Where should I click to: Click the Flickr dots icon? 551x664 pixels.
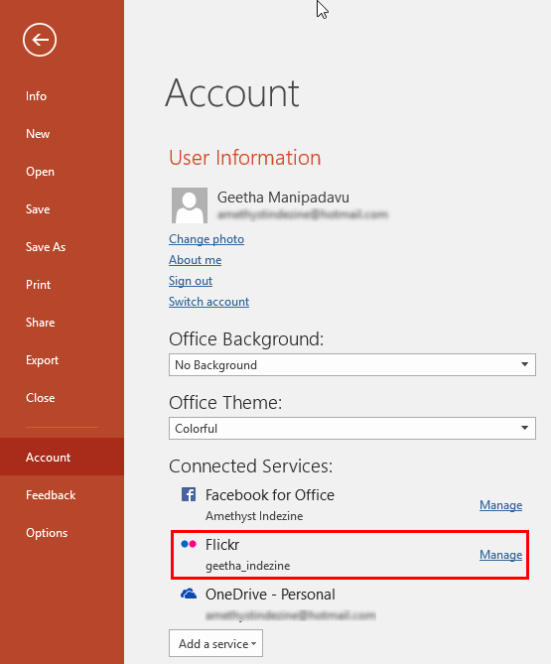click(189, 544)
